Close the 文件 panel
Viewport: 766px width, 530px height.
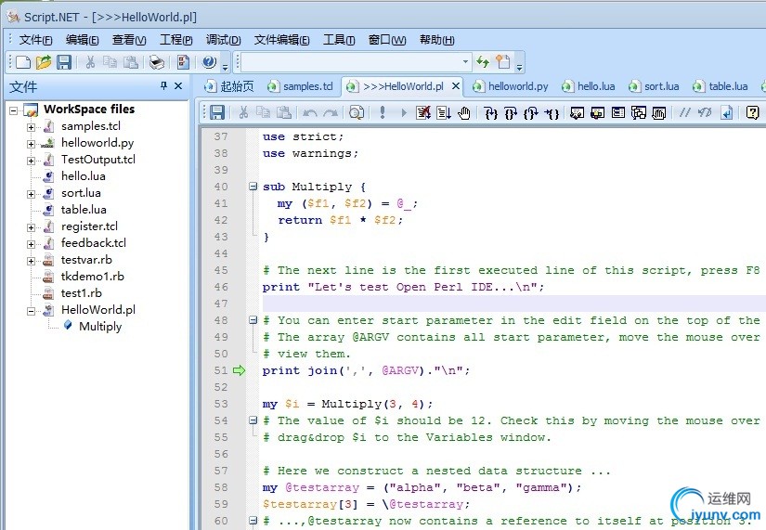click(178, 86)
